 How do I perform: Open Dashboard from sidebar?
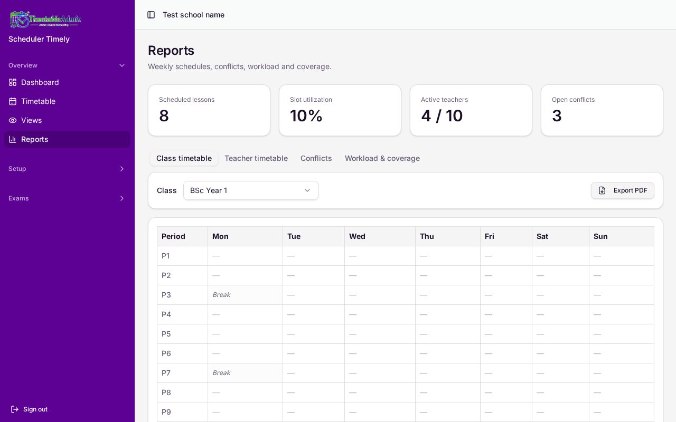67,82
